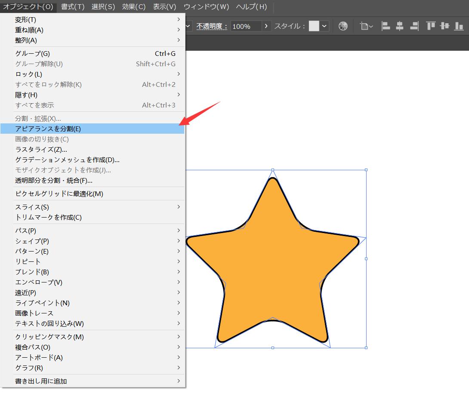Open the 表示(V) menu
The image size is (469, 405).
coord(164,6)
